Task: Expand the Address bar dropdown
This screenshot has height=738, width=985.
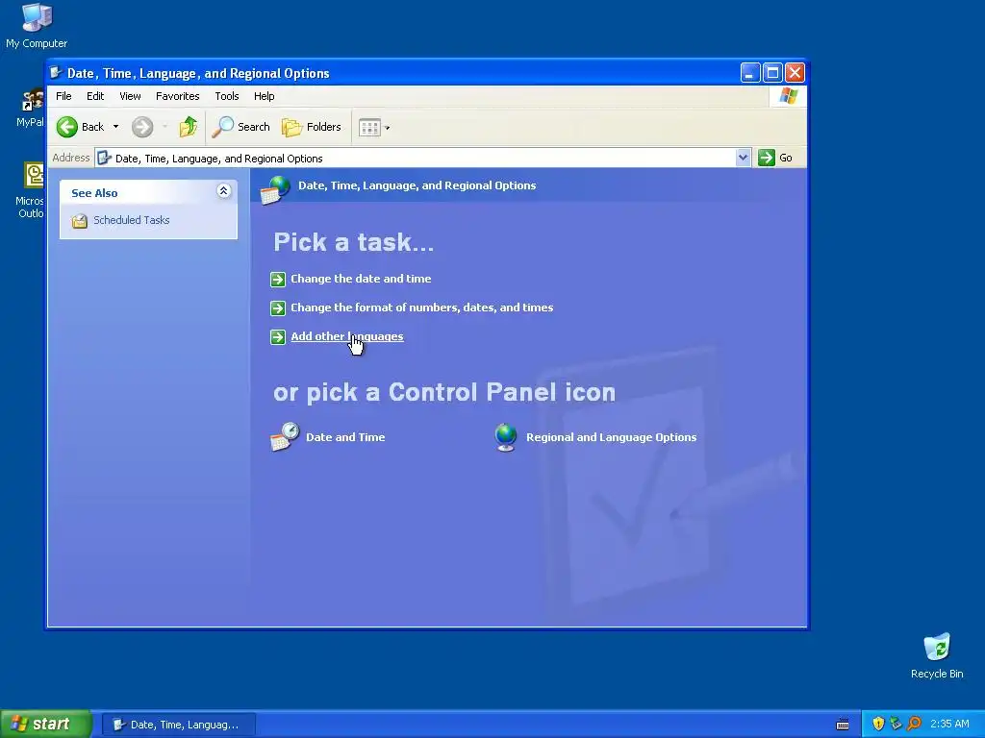Action: tap(744, 158)
